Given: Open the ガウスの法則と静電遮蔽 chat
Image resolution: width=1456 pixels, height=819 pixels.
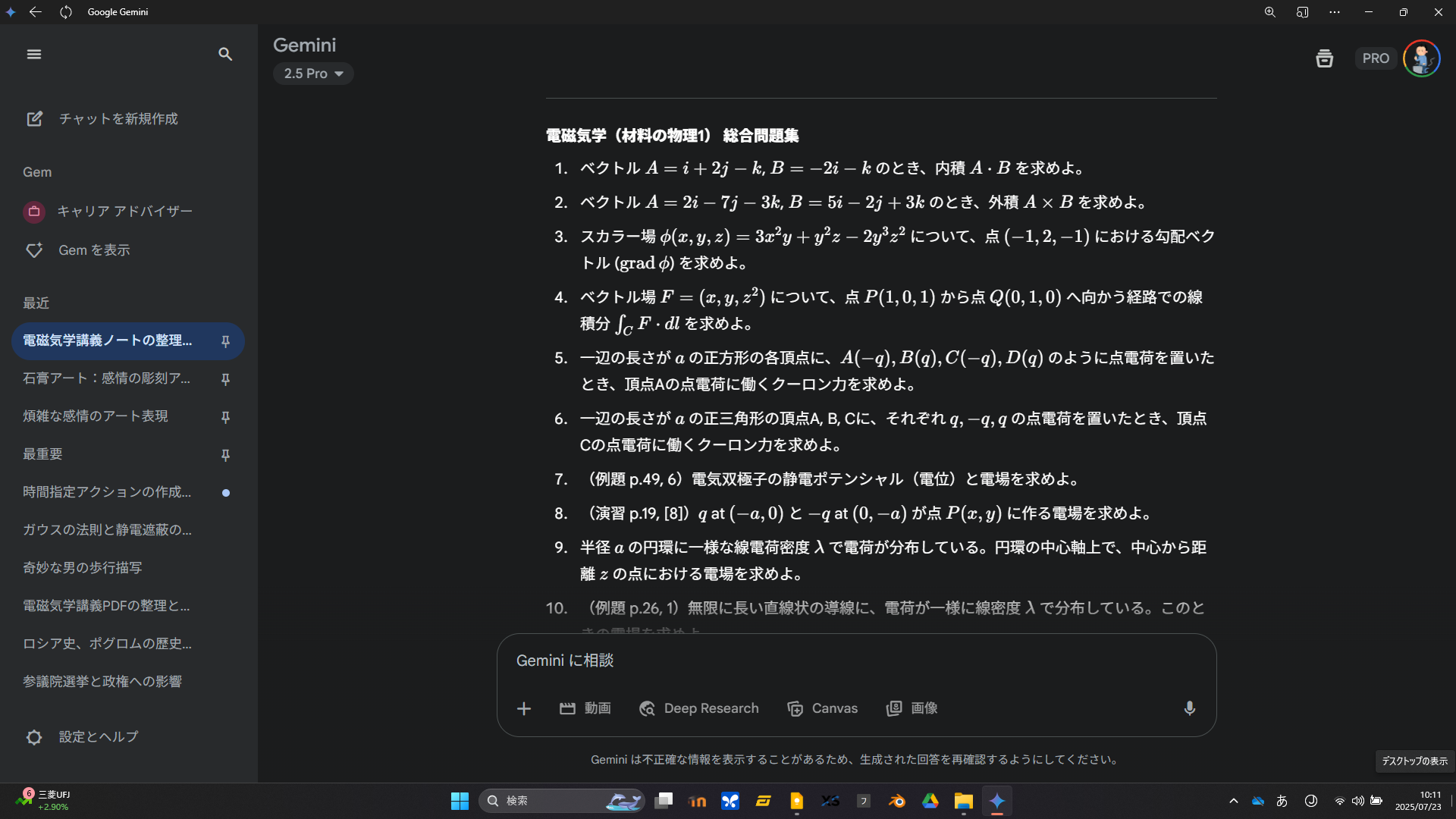Looking at the screenshot, I should pos(107,530).
